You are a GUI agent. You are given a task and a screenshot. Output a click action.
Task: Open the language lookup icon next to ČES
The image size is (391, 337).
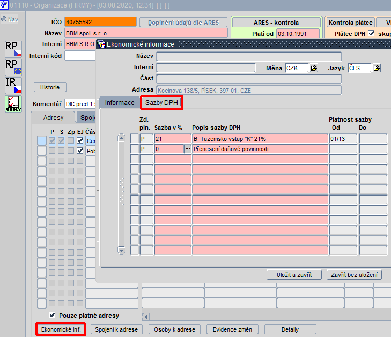(x=377, y=68)
